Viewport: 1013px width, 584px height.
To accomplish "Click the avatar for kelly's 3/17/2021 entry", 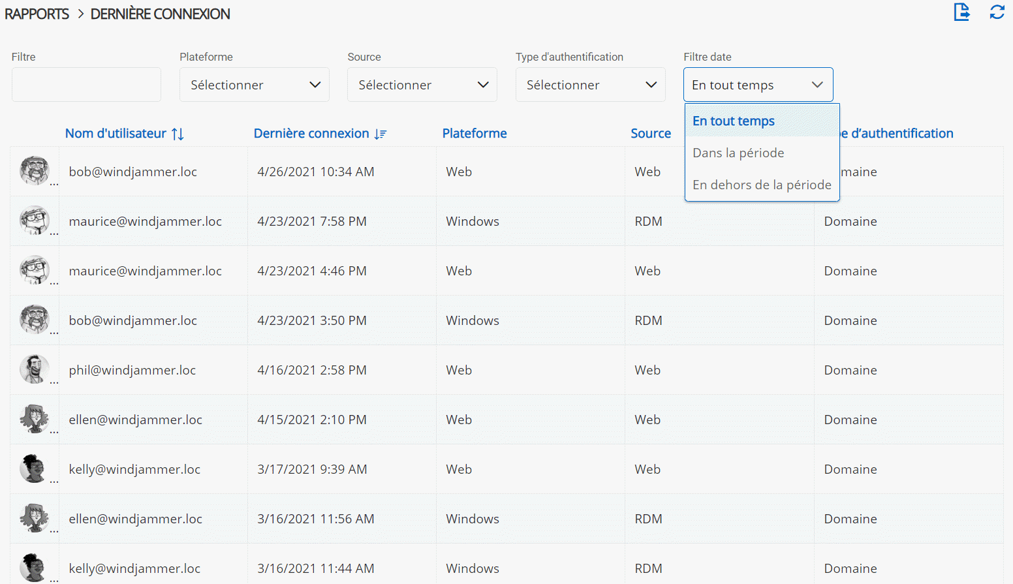I will (35, 469).
